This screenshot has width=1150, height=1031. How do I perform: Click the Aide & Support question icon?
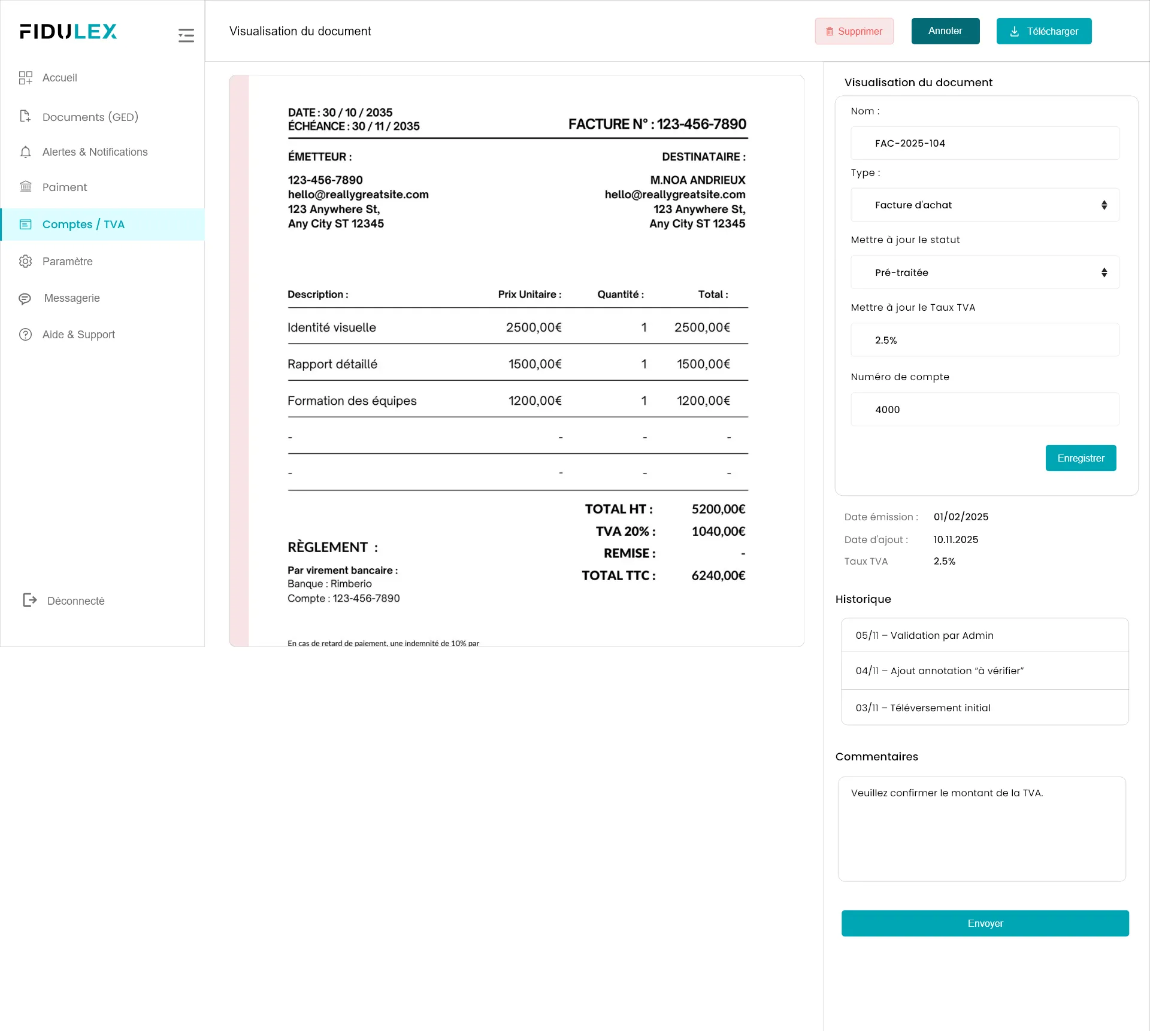click(25, 335)
